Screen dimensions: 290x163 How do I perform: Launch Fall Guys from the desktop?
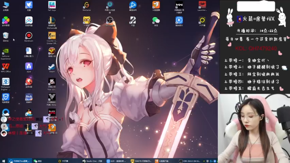coord(52,6)
